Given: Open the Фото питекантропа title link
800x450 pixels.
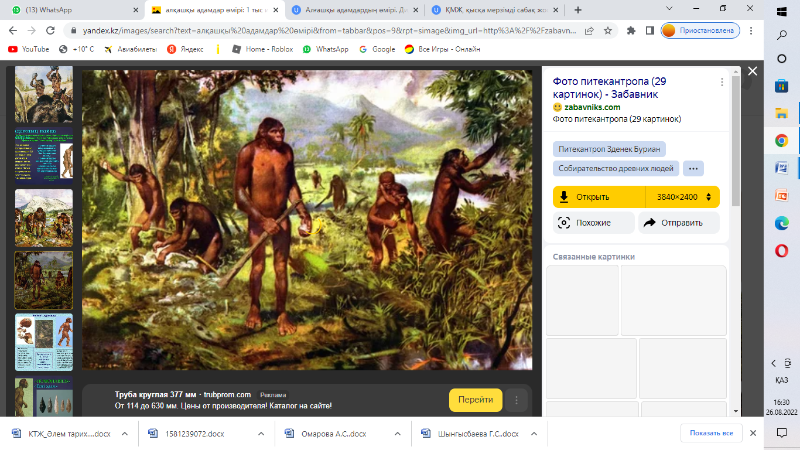Looking at the screenshot, I should pyautogui.click(x=610, y=88).
